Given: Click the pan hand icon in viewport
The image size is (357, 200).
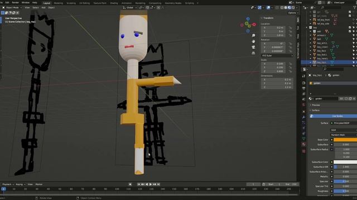Looking at the screenshot, I should click(x=253, y=42).
